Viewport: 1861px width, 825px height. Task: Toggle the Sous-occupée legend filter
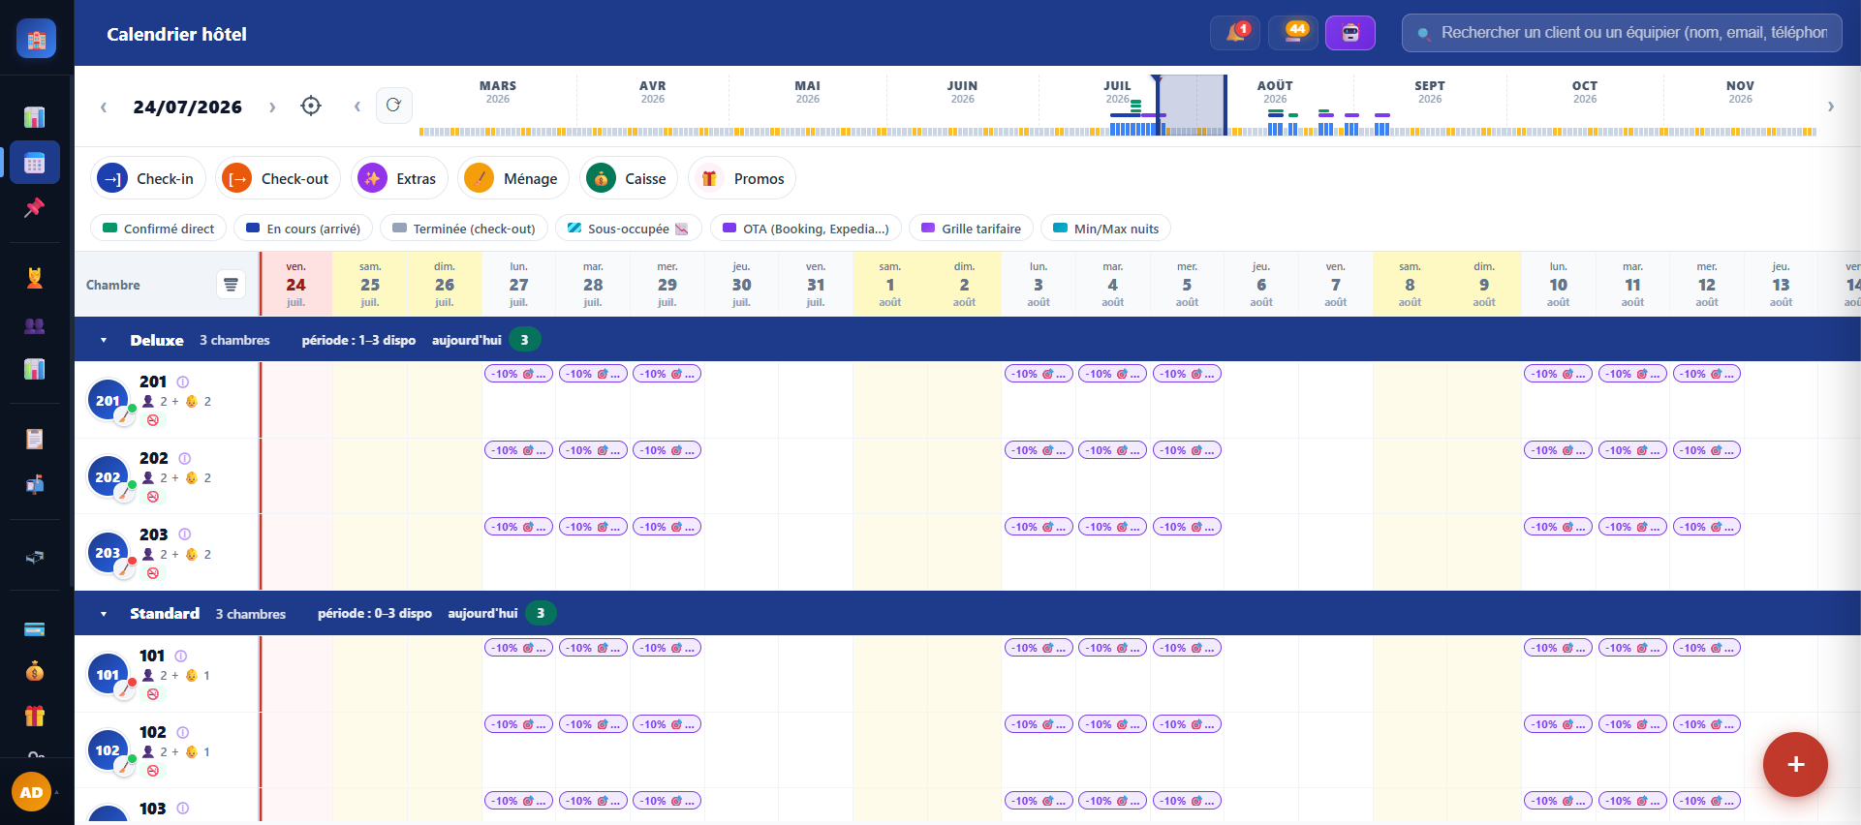pyautogui.click(x=628, y=229)
